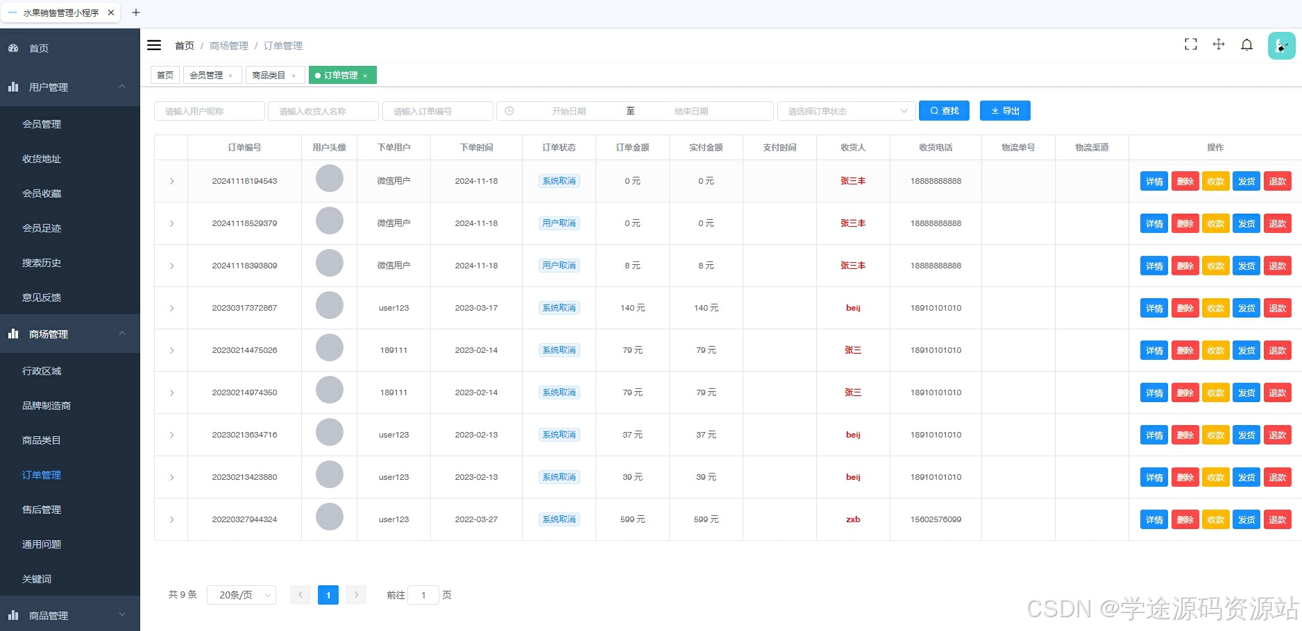The width and height of the screenshot is (1302, 631).
Task: Close the 水果销售管理小程序 browser tab
Action: click(111, 12)
